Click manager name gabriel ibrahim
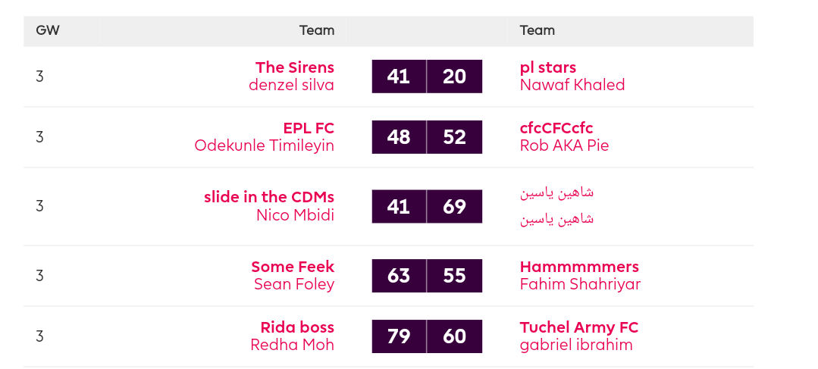Viewport: 818px width, 369px height. coord(576,345)
